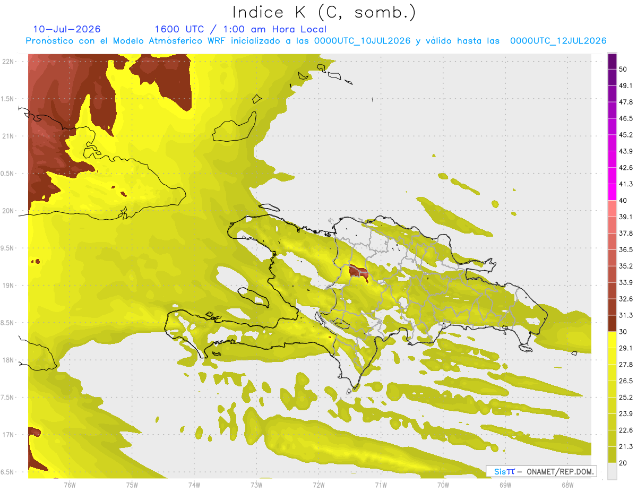Viewport: 637px width, 492px height.
Task: Click the '37.8' color scale label
Action: point(626,233)
